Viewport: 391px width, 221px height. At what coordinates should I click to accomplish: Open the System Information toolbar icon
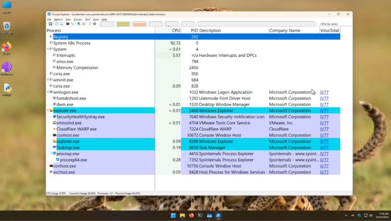pyautogui.click(x=68, y=24)
